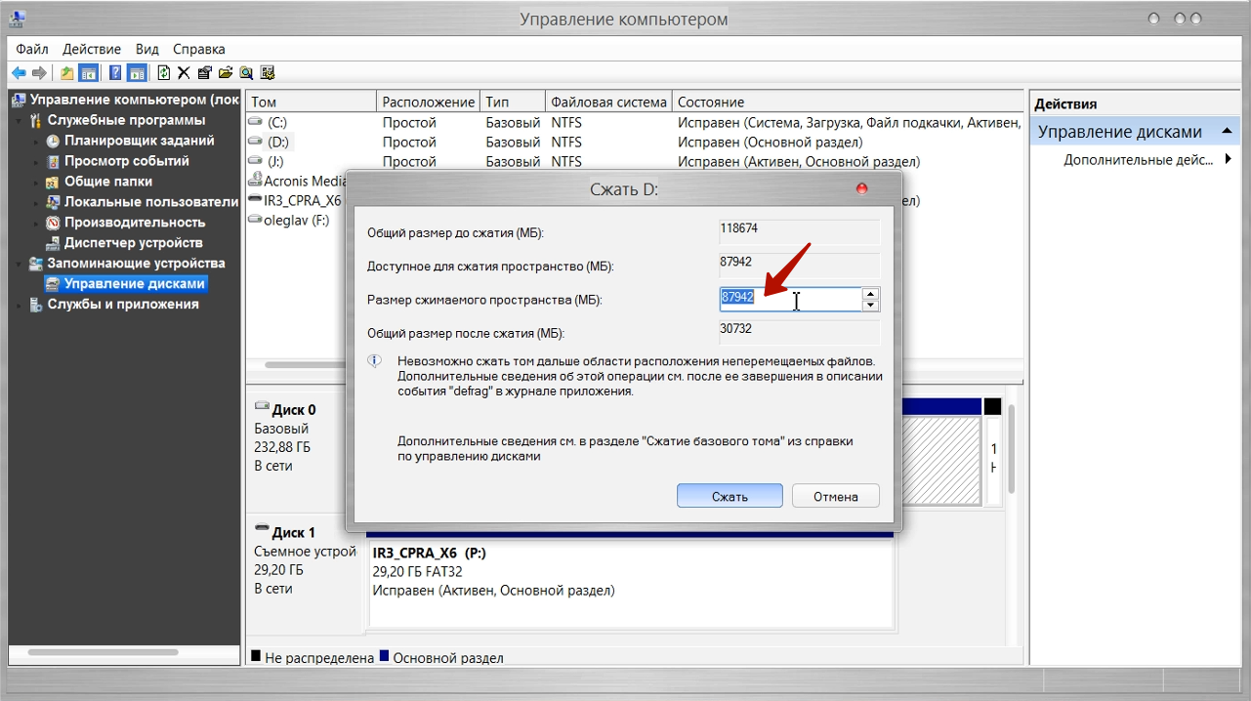
Task: Click the Up one level folder icon
Action: point(66,73)
